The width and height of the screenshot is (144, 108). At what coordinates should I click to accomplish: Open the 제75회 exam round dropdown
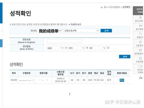click(x=46, y=31)
